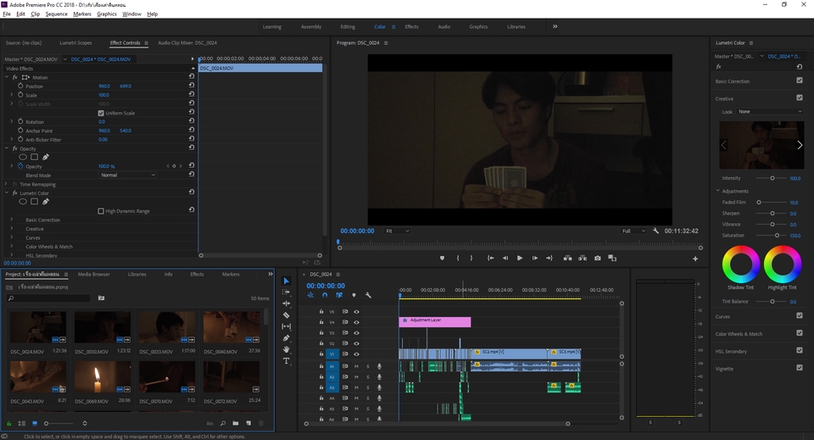Click Go to In point button
814x440 pixels.
[x=491, y=258]
